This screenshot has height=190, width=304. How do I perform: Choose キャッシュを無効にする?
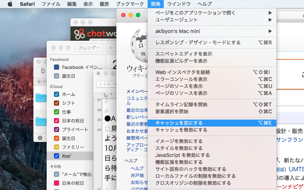212,130
